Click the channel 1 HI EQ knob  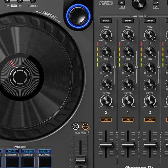click(x=128, y=51)
